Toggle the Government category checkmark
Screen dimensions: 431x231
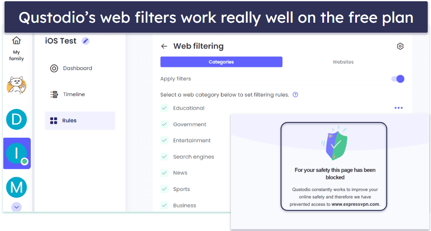point(165,124)
